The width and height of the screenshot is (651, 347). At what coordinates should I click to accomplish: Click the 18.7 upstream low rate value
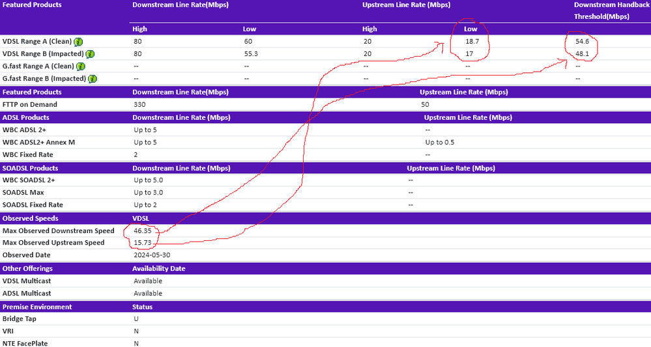(472, 42)
